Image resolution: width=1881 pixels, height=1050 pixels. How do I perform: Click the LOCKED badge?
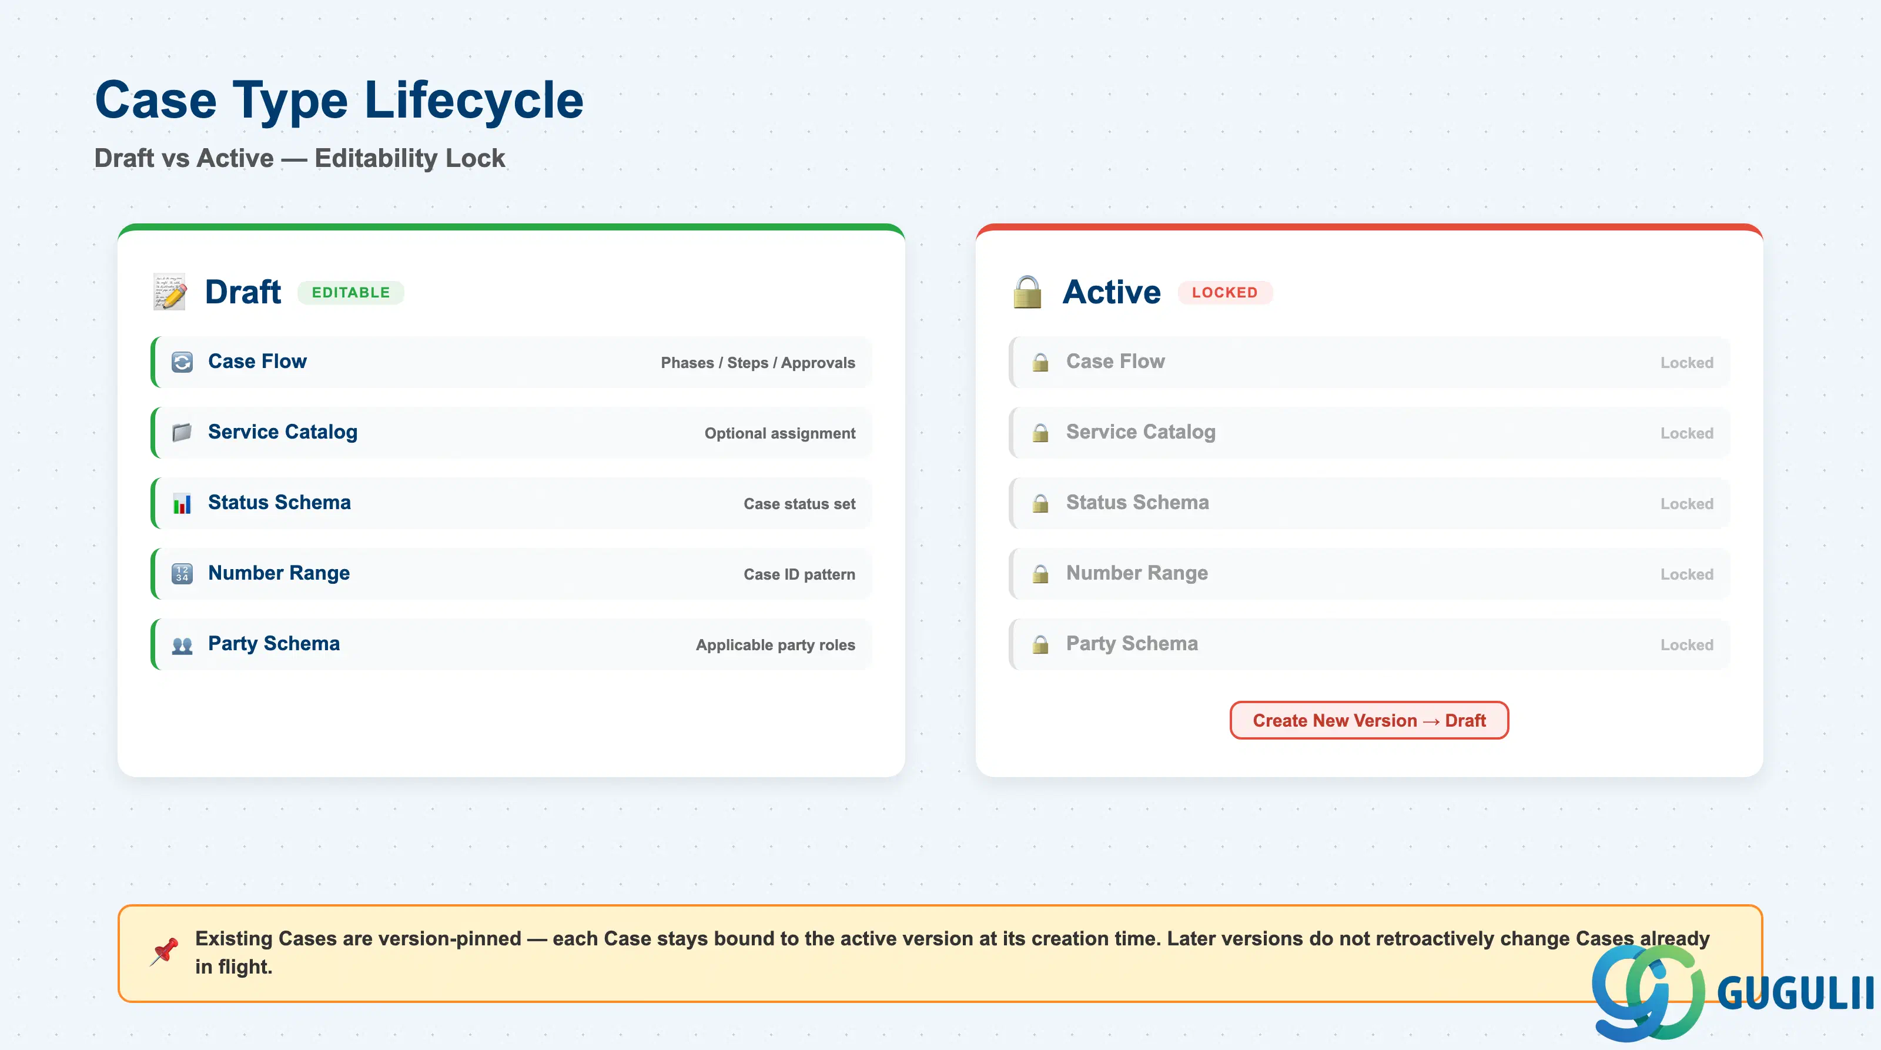pyautogui.click(x=1224, y=292)
